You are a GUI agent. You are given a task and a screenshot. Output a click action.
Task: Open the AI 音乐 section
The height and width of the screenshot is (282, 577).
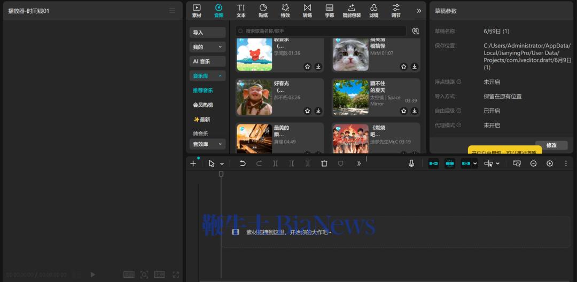click(x=207, y=61)
